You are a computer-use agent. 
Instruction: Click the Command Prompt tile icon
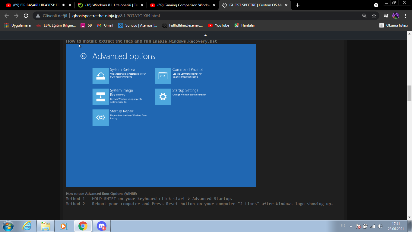pyautogui.click(x=163, y=76)
